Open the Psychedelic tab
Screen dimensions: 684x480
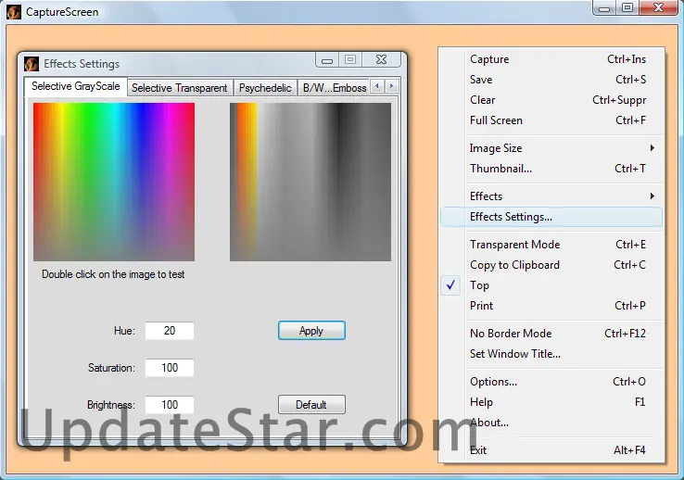(265, 88)
